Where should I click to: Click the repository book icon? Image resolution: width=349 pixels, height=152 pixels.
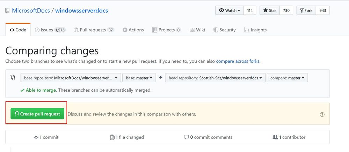[x=7, y=10]
